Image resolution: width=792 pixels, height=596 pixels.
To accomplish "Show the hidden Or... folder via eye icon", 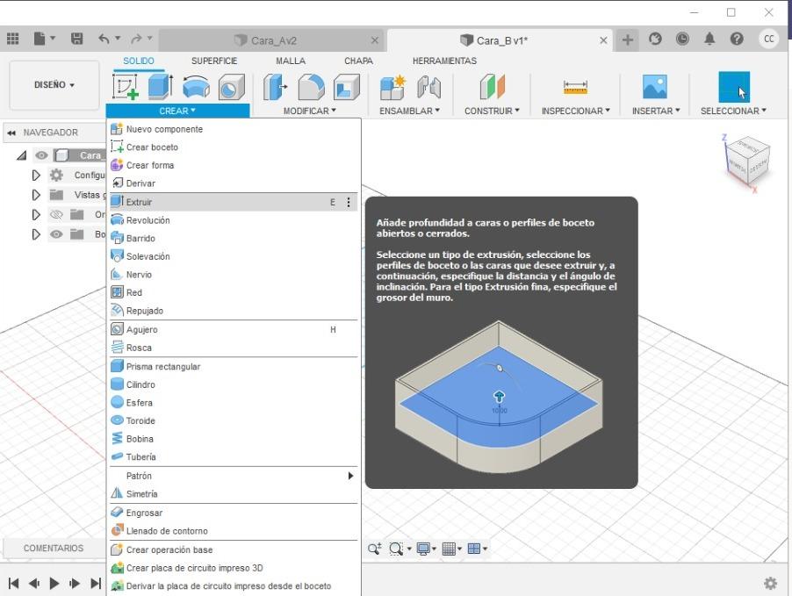I will [x=56, y=215].
